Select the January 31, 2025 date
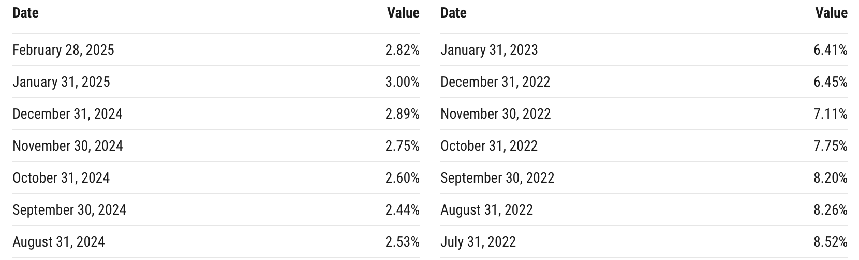 [x=61, y=82]
